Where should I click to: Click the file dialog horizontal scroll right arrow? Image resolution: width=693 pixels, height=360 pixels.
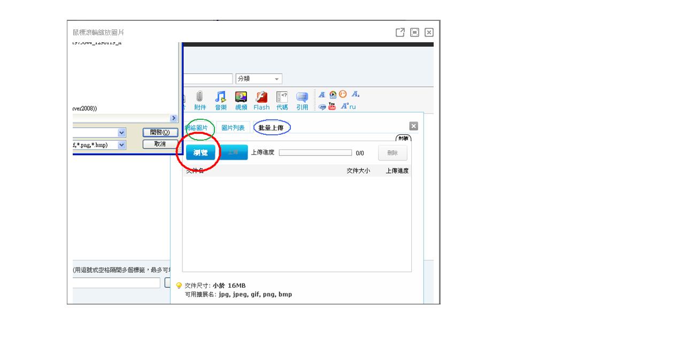pos(174,118)
